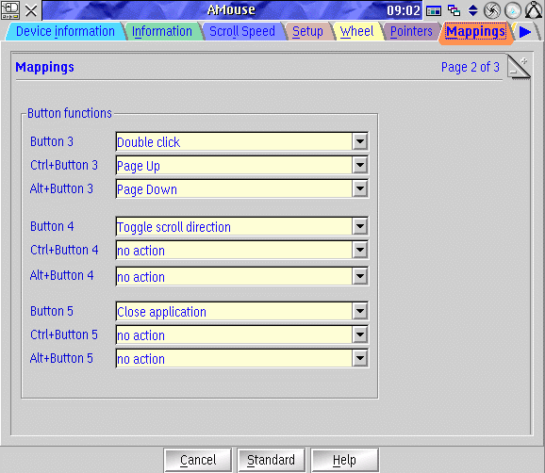Click the Button functions group label

70,113
